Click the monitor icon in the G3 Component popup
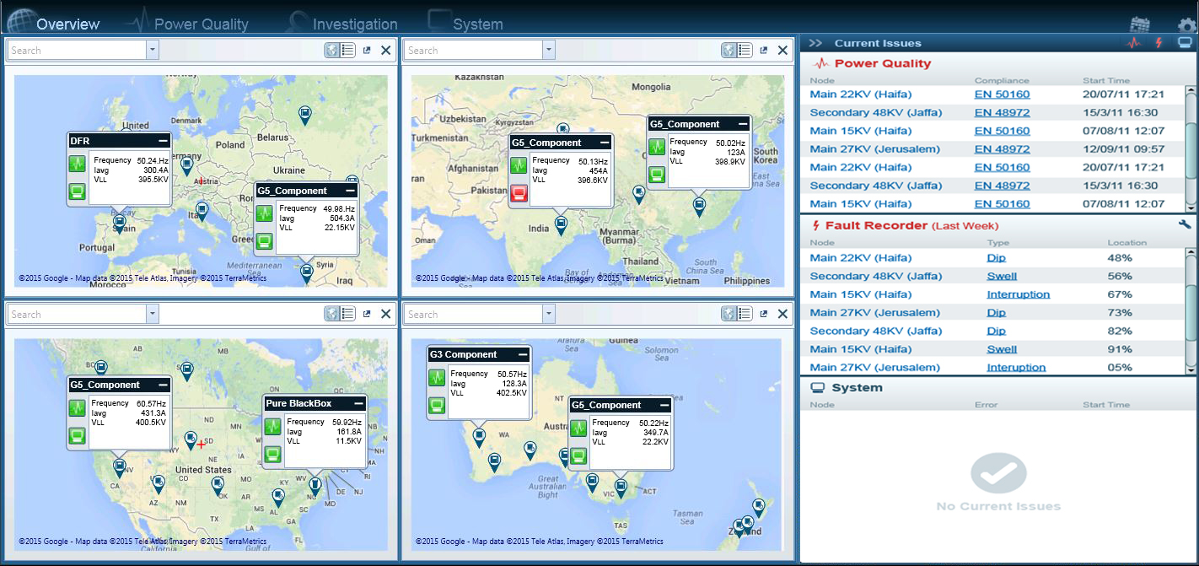This screenshot has width=1199, height=566. tap(437, 406)
